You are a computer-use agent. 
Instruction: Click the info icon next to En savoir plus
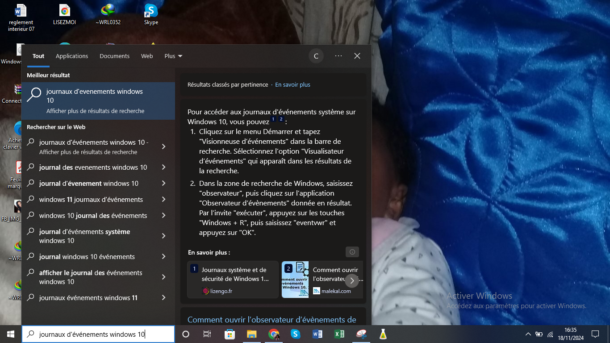(352, 252)
